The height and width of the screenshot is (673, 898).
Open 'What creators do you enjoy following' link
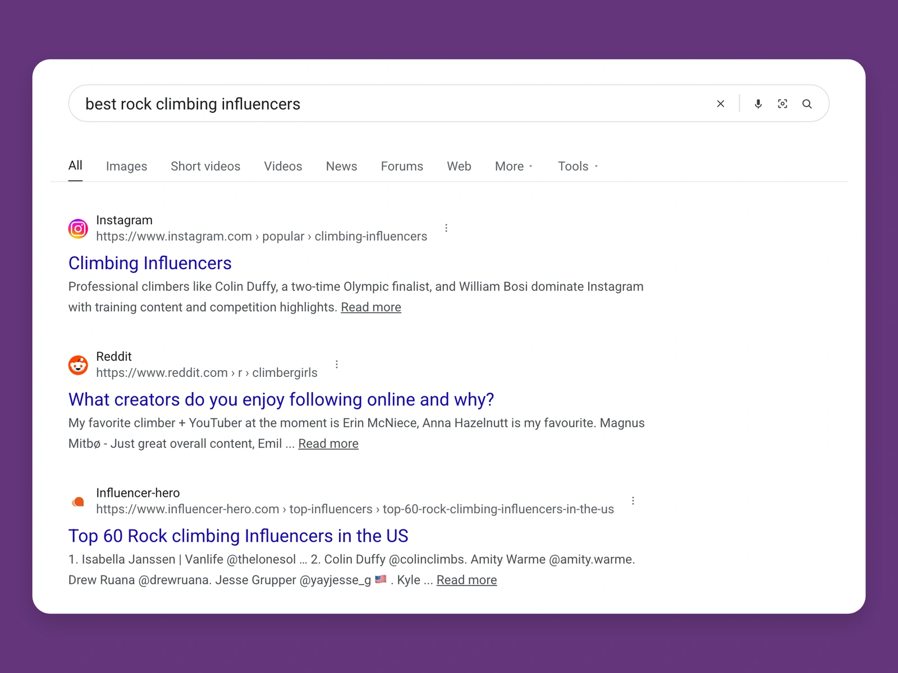(281, 399)
